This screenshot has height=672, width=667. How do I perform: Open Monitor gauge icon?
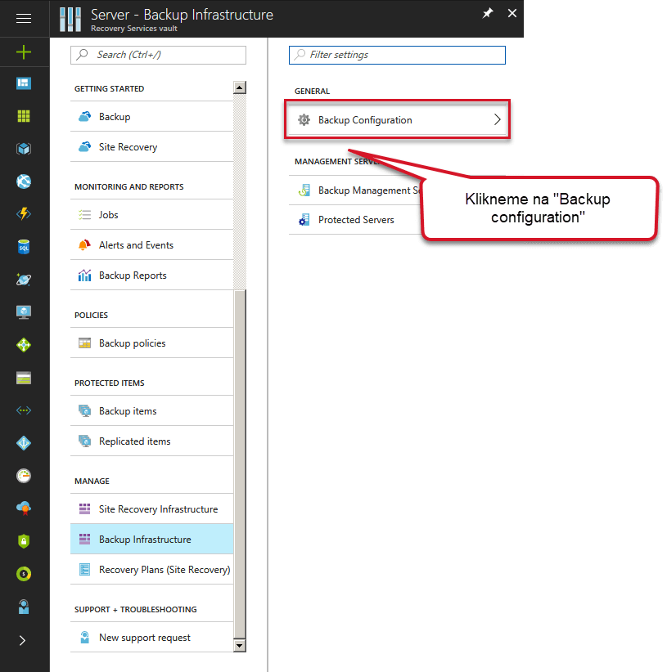tap(24, 476)
